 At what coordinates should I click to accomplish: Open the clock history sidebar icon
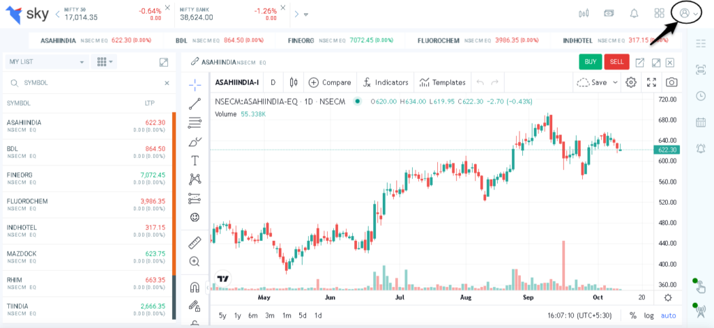701,95
